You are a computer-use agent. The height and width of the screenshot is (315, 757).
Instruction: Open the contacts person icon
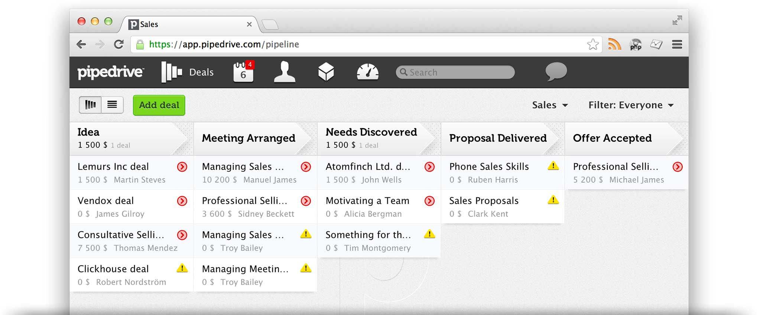(x=285, y=72)
